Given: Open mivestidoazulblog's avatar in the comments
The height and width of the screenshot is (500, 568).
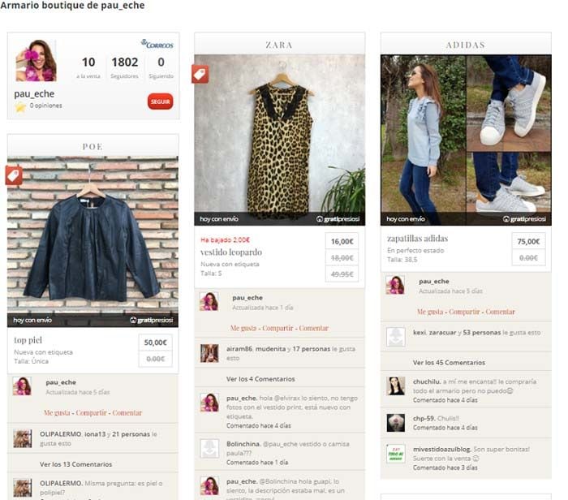Looking at the screenshot, I should pos(396,454).
